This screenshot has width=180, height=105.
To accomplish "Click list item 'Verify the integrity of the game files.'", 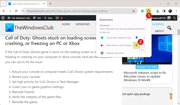I will [37, 97].
